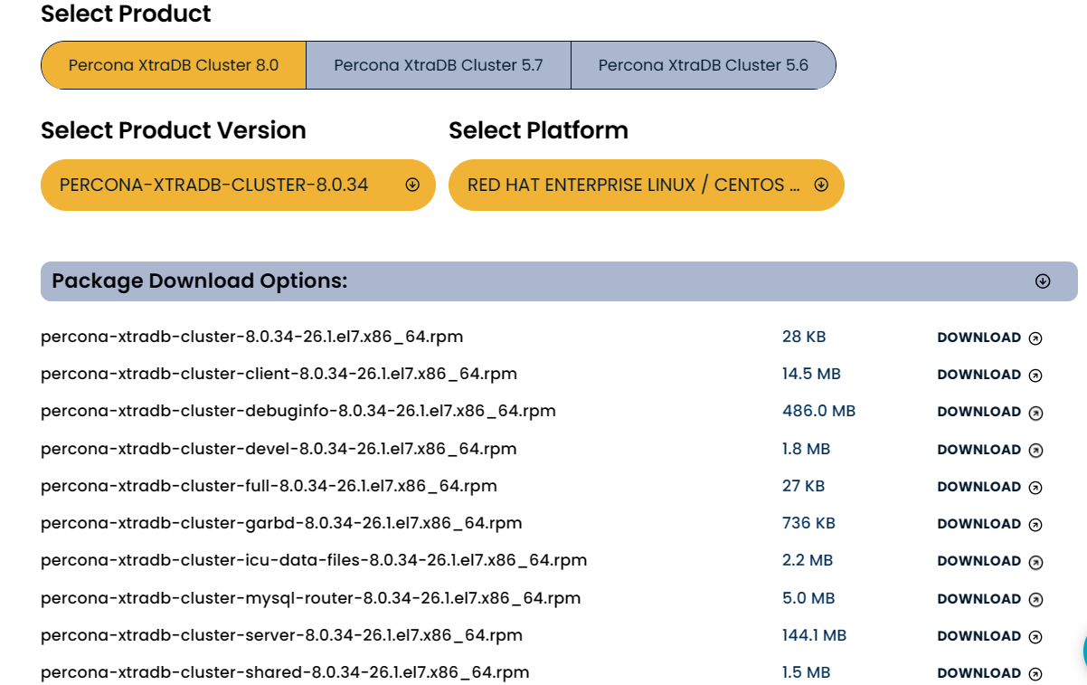1087x685 pixels.
Task: Click percona-xtradb-cluster-icu-data-files filename text
Action: coord(314,560)
